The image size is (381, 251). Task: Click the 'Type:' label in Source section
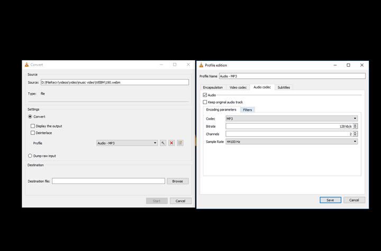(32, 94)
